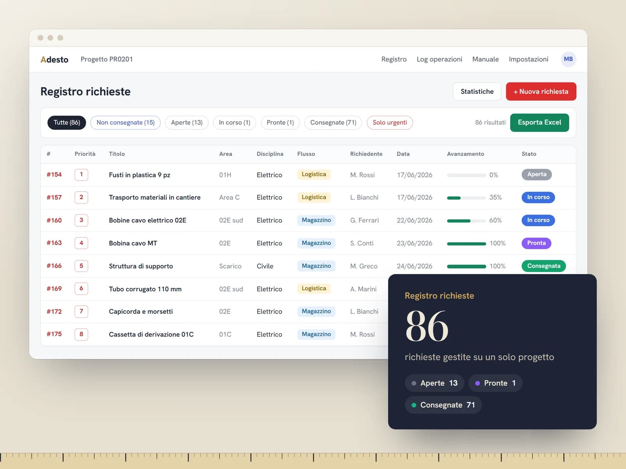Select the Tutte (86) filter
626x469 pixels.
pos(67,122)
